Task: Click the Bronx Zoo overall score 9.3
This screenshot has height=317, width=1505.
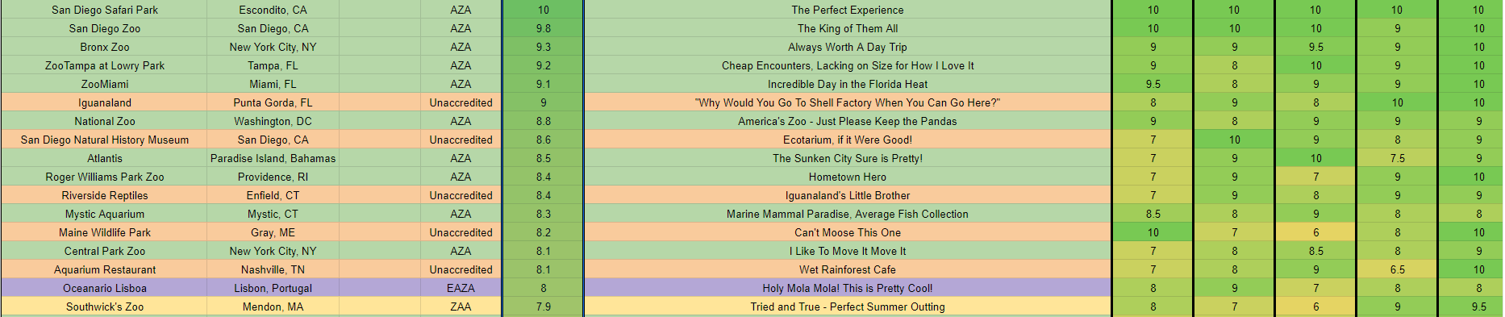Action: tap(543, 47)
